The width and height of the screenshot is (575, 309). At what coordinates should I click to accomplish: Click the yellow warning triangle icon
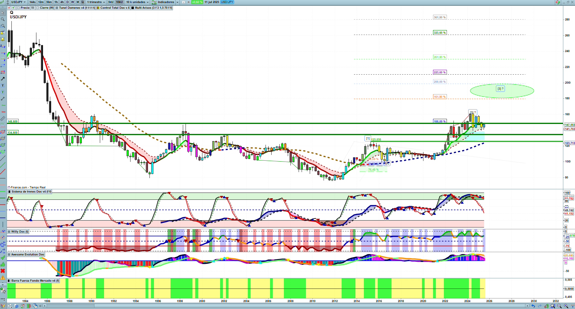(x=3, y=278)
